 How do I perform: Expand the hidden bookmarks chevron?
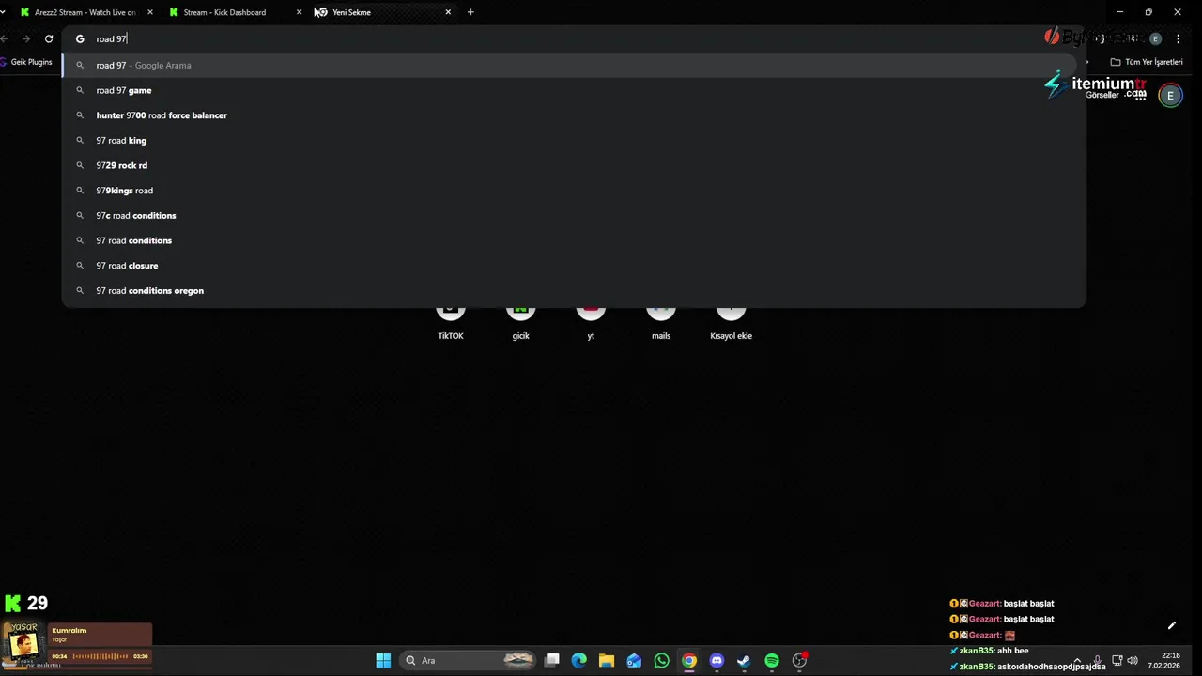pos(1087,62)
